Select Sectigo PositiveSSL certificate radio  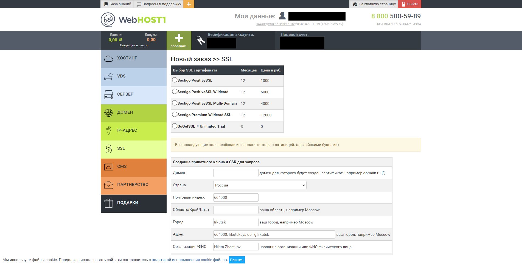click(x=175, y=80)
